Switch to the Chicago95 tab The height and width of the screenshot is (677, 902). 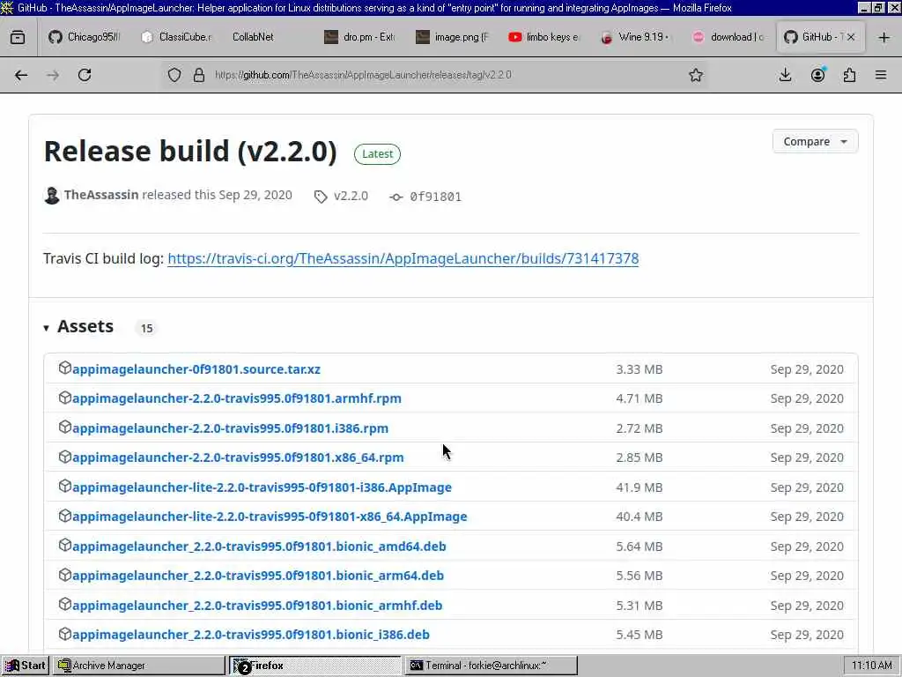pos(85,37)
